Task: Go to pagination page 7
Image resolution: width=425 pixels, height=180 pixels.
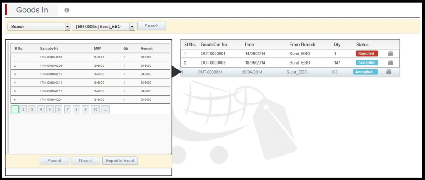Action: pyautogui.click(x=67, y=109)
